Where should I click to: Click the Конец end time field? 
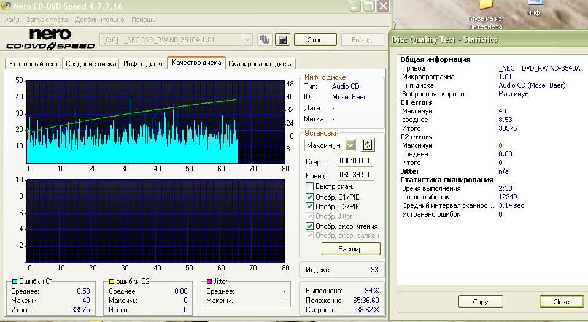(355, 174)
